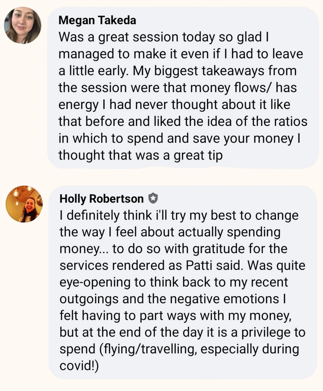323x391 pixels.
Task: Select Holly Robertson's comment bubble
Action: tap(183, 282)
